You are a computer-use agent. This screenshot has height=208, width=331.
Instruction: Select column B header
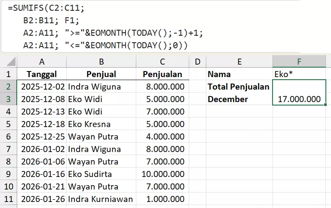[101, 62]
